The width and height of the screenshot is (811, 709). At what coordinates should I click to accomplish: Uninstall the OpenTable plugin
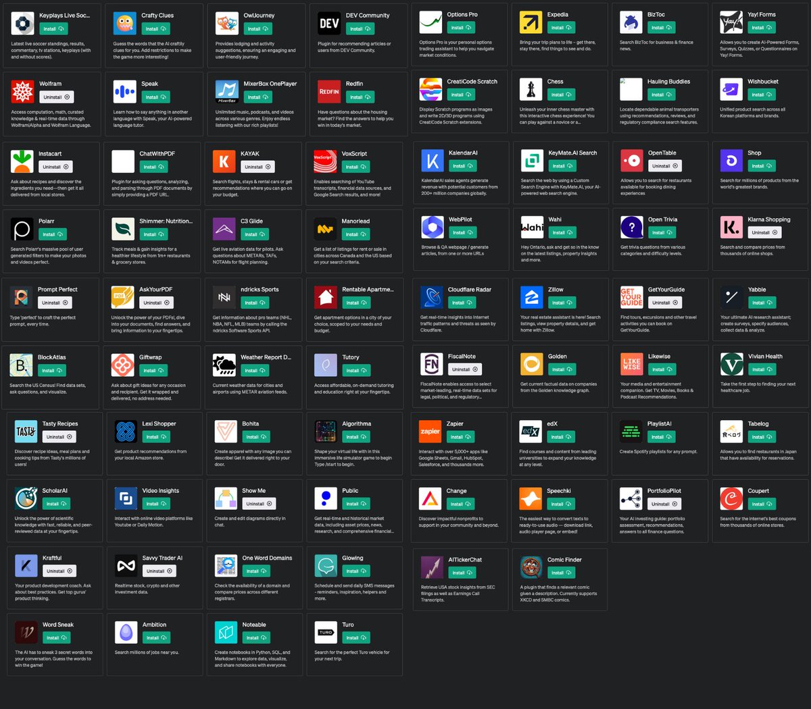coord(665,166)
